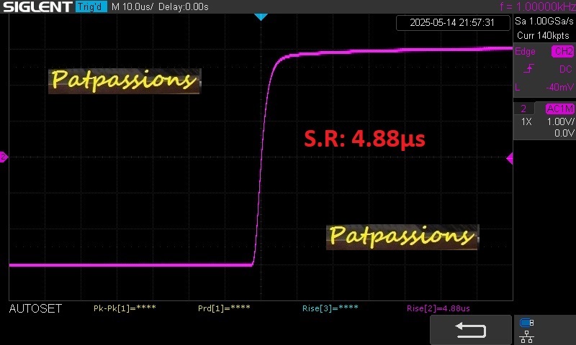Click the Rise[2]=4.88us measurement readout
This screenshot has height=345, width=576.
point(438,308)
